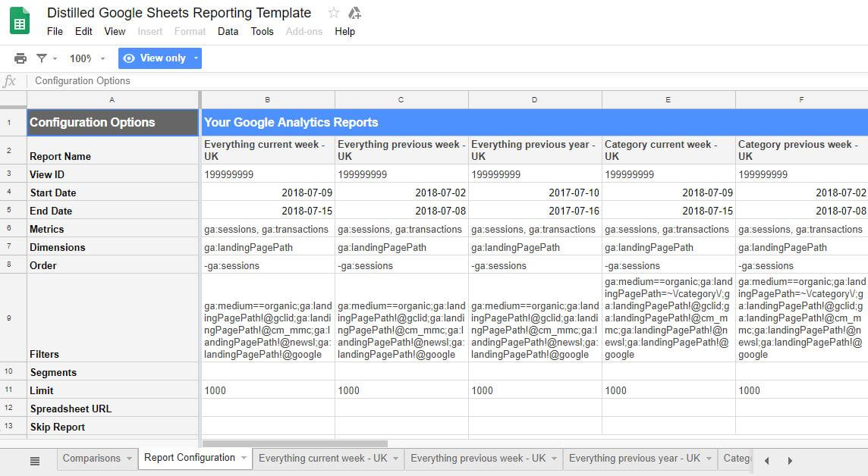Click the right sheet-tab navigation arrow
The image size is (868, 476).
click(789, 459)
